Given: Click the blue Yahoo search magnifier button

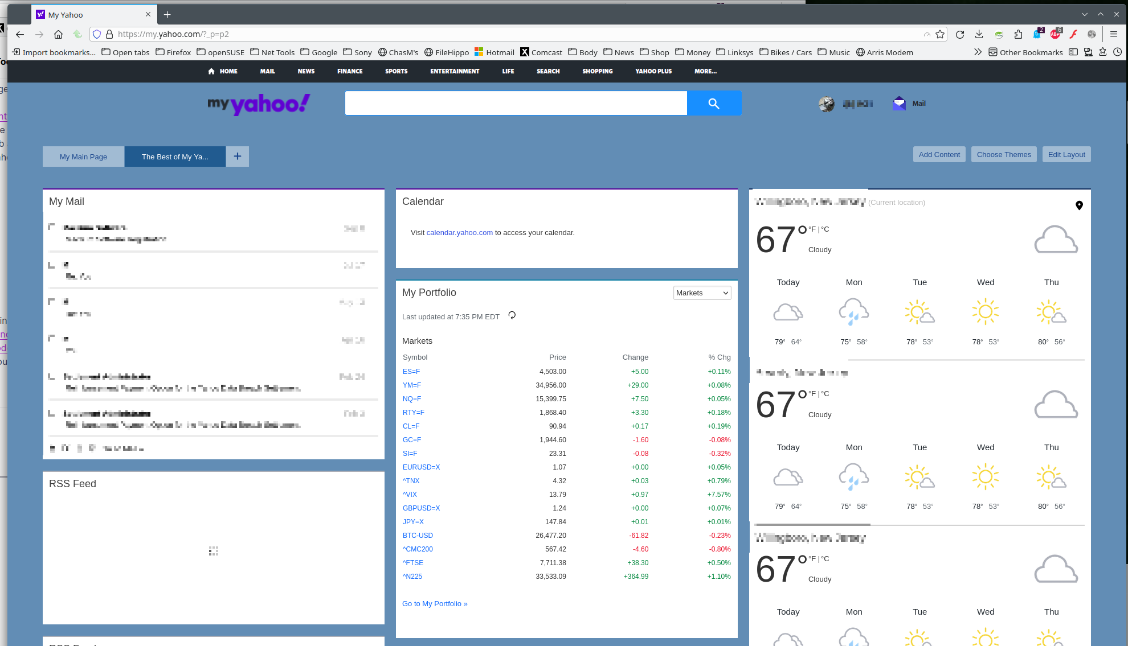Looking at the screenshot, I should pos(714,103).
